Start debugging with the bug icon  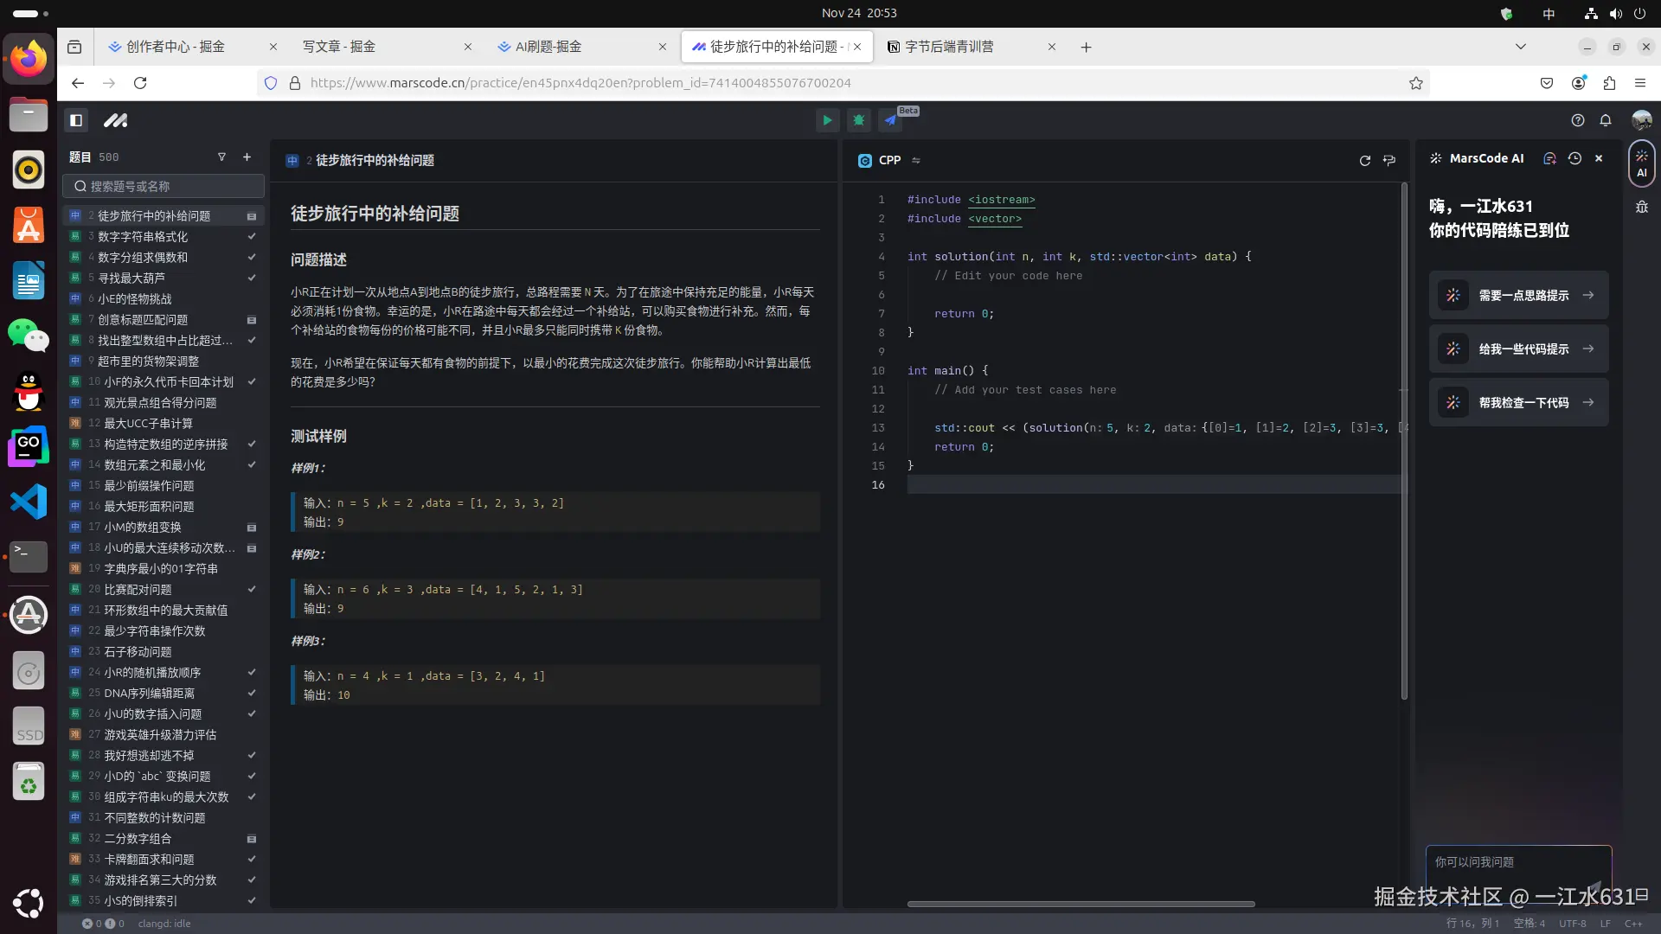tap(858, 120)
